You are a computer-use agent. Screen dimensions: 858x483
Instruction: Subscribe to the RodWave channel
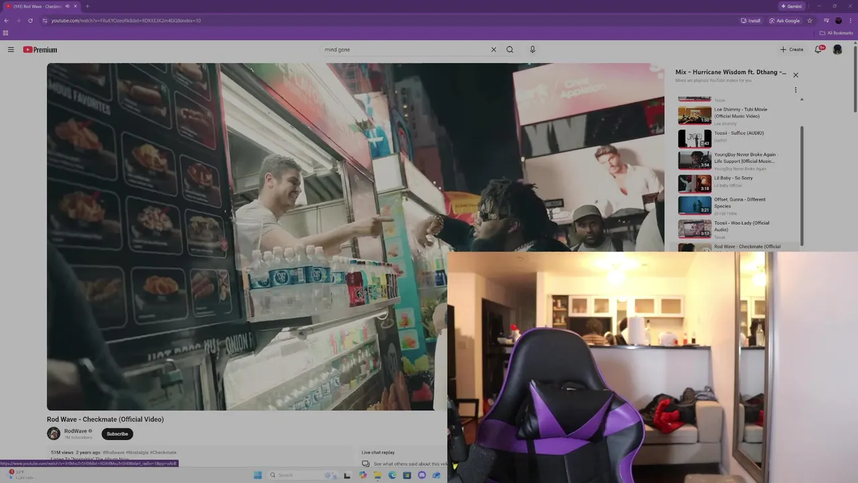pos(117,434)
